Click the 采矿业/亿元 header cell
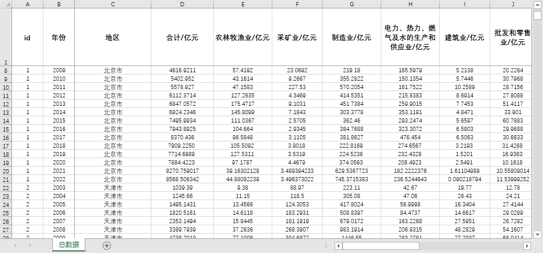Viewport: 543px width, 253px height. click(x=297, y=37)
